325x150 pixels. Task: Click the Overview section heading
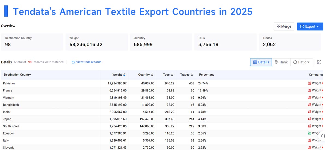point(8,26)
